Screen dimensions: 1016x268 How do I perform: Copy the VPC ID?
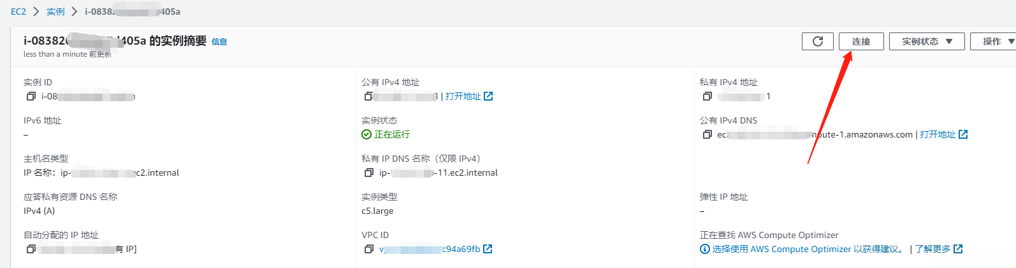368,250
